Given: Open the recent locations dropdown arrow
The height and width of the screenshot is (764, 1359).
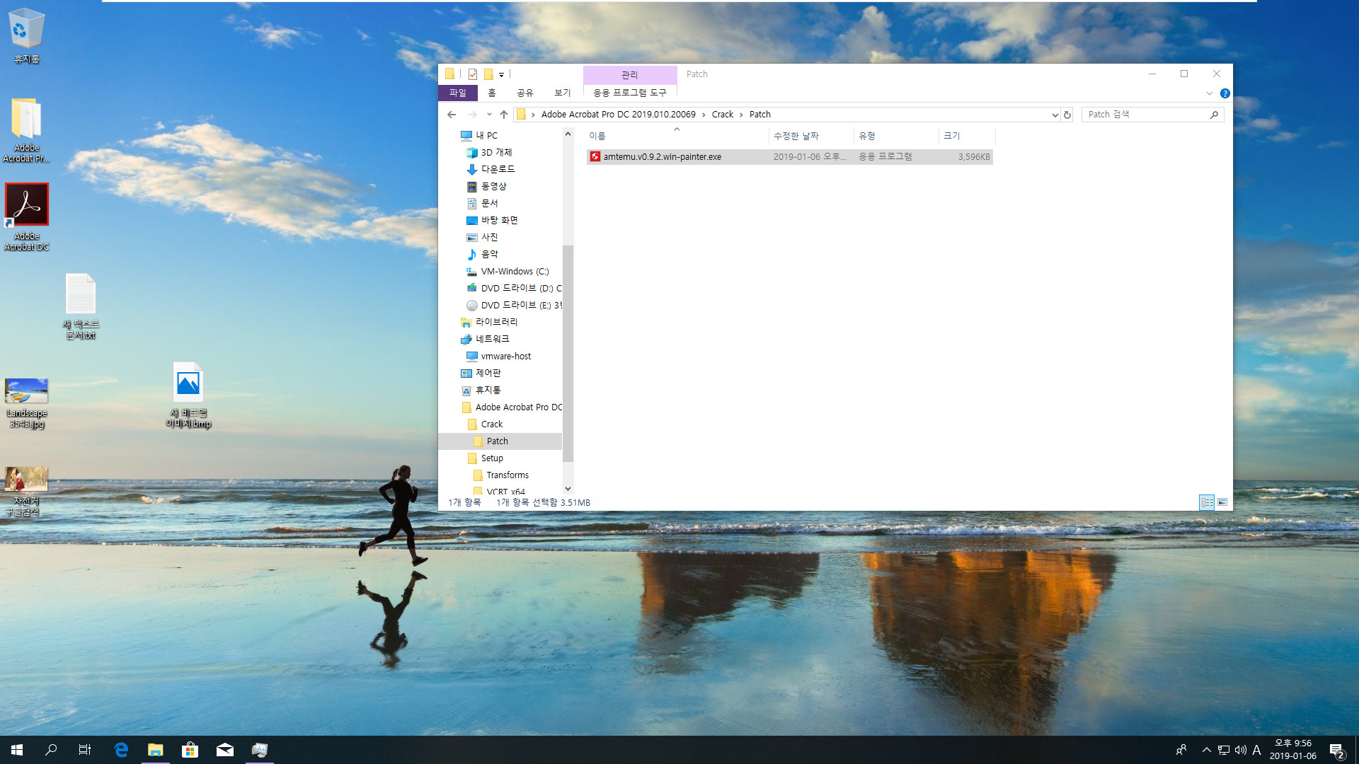Looking at the screenshot, I should pyautogui.click(x=489, y=115).
